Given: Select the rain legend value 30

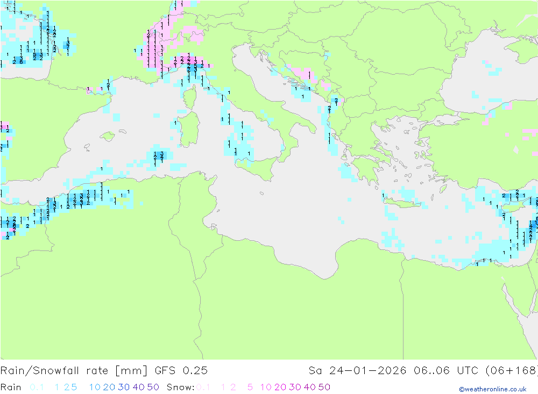Looking at the screenshot, I should click(124, 387).
